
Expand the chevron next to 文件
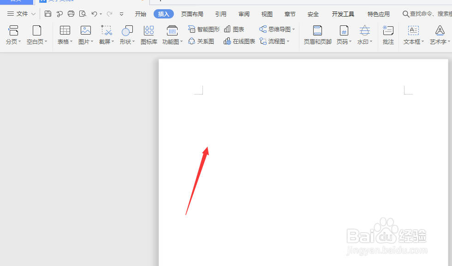click(x=33, y=13)
